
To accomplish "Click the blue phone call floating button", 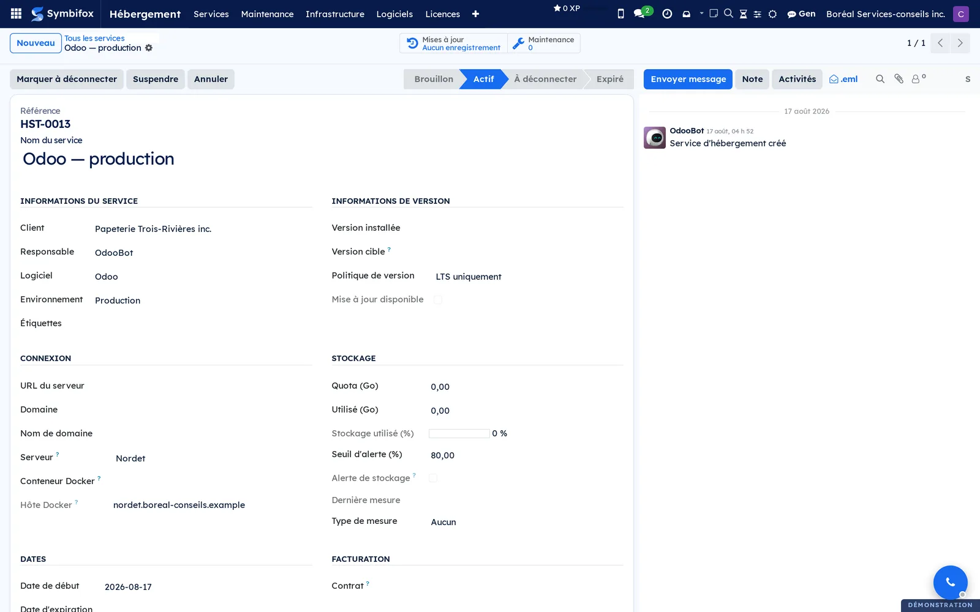I will tap(950, 582).
